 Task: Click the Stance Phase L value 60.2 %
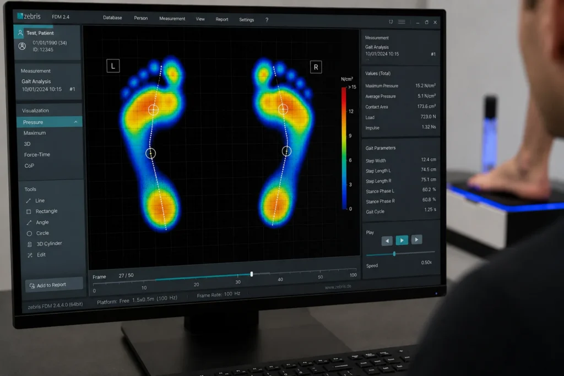[429, 189]
